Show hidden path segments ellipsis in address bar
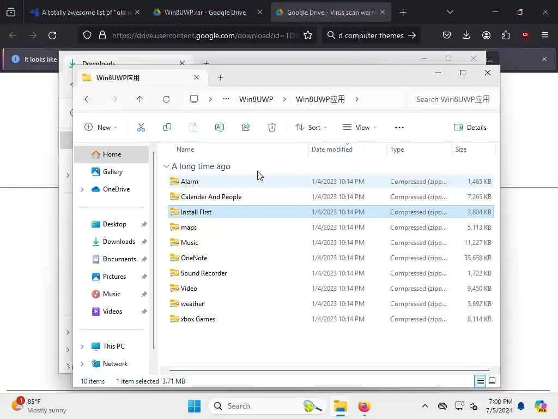This screenshot has height=419, width=558. (x=226, y=99)
